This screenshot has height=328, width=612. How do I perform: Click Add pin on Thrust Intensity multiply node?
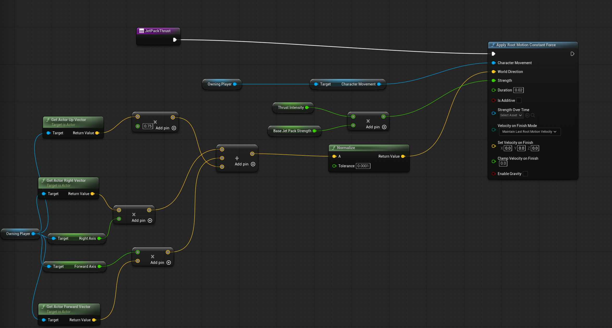point(384,127)
